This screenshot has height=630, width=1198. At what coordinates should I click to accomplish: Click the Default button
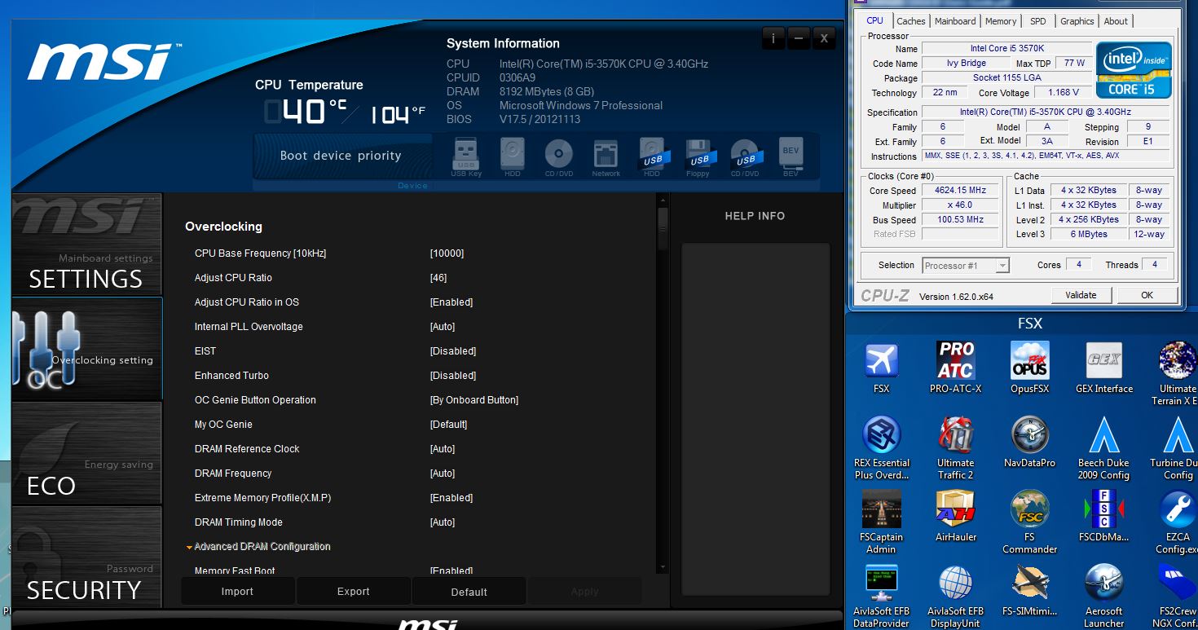click(x=469, y=592)
